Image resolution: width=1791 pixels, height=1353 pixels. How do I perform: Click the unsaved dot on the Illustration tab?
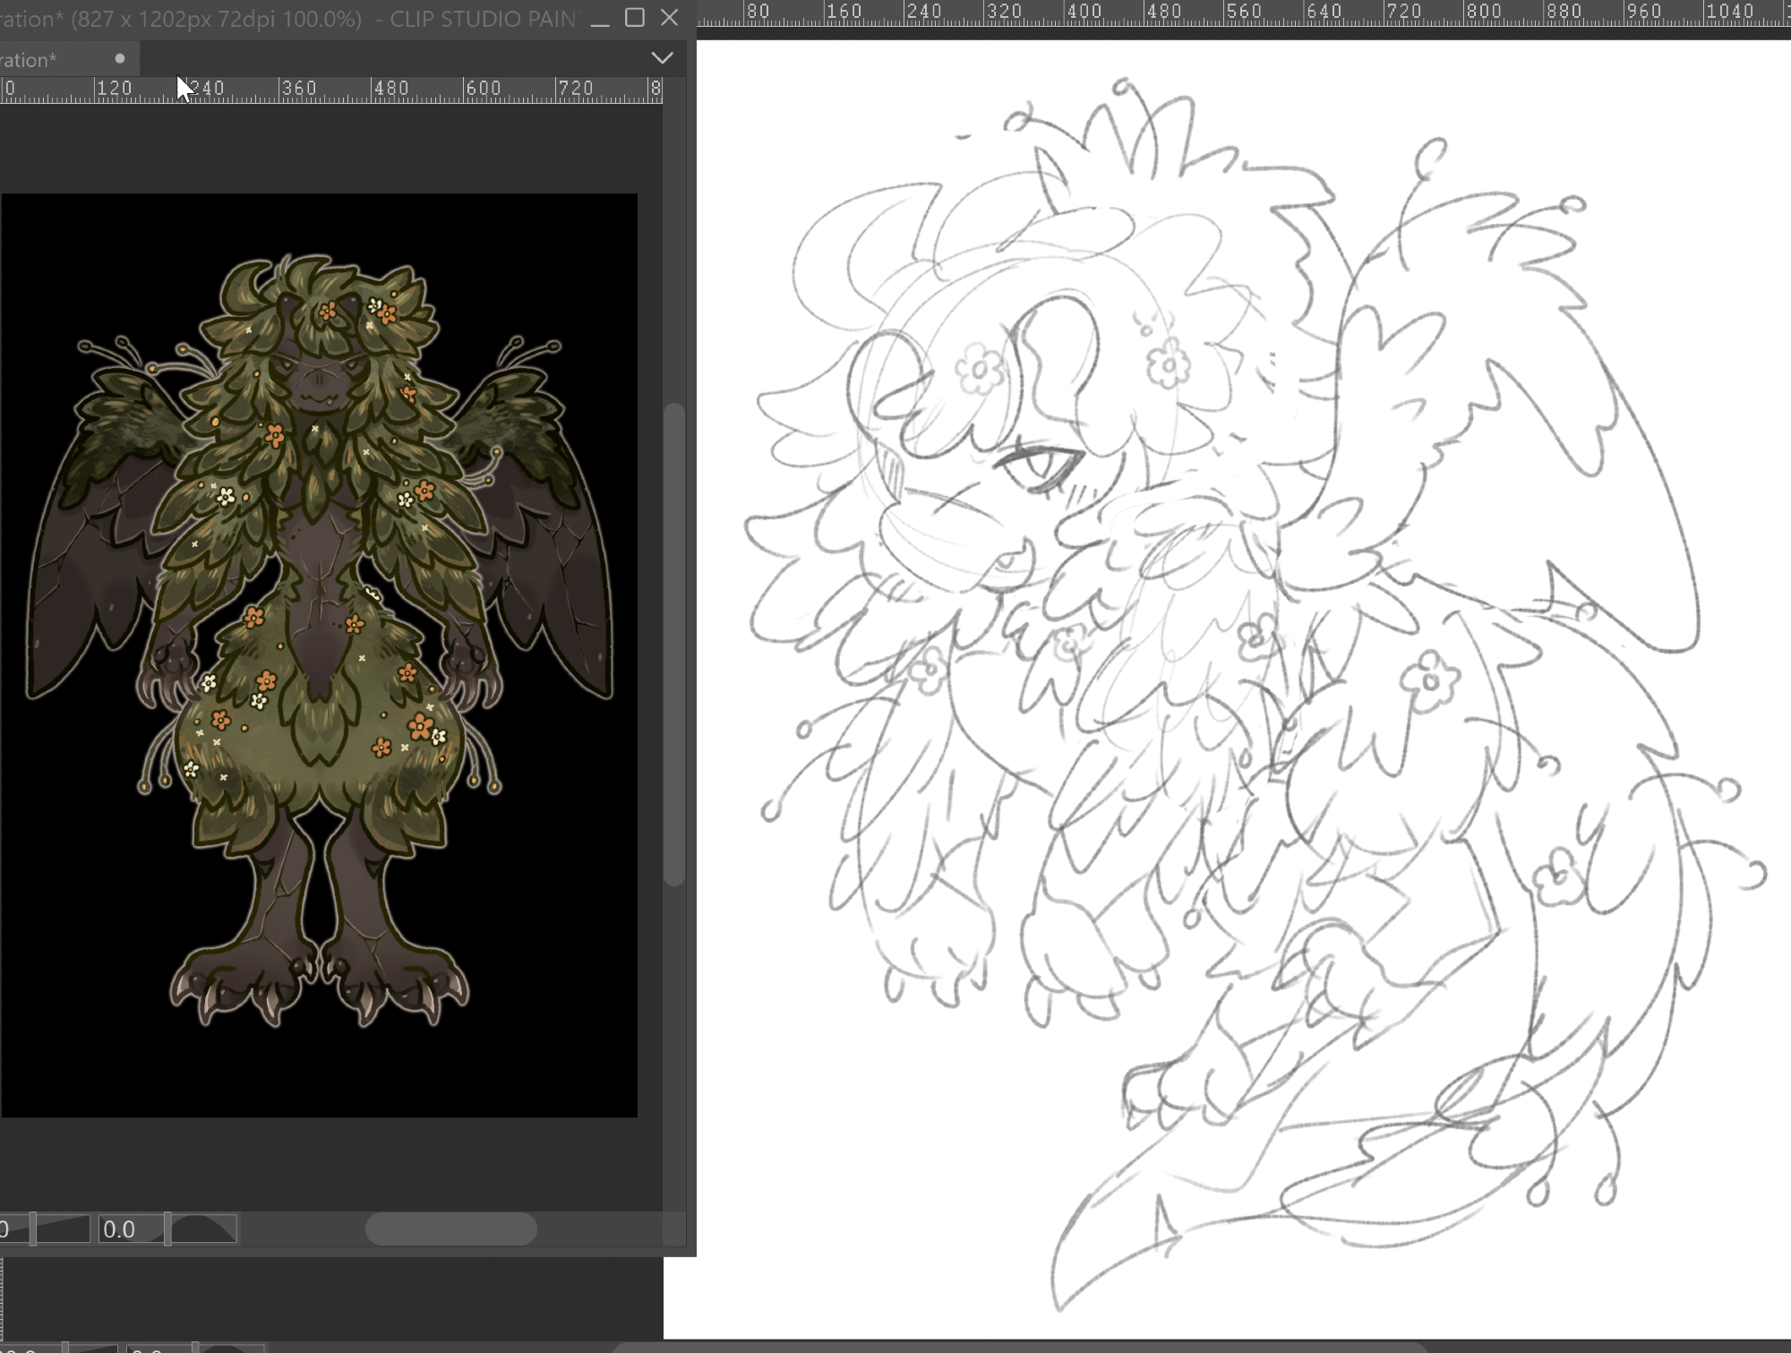[120, 59]
